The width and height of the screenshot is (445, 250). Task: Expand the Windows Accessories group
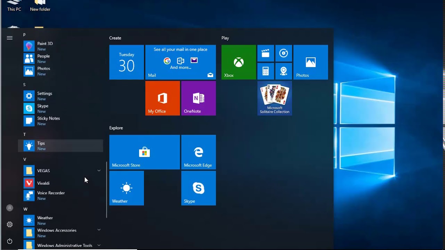point(99,230)
